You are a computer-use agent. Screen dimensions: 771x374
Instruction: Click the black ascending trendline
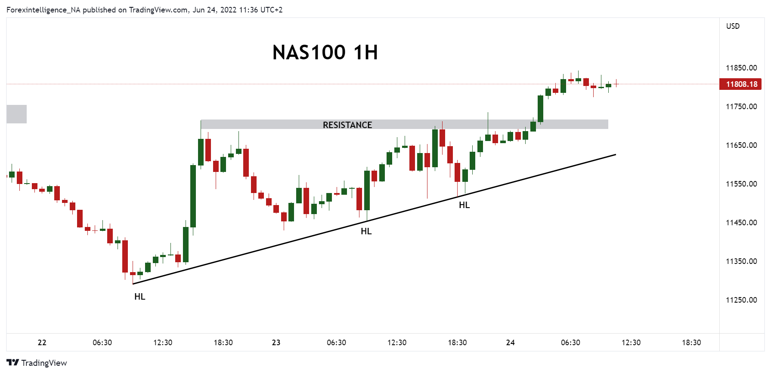point(375,219)
